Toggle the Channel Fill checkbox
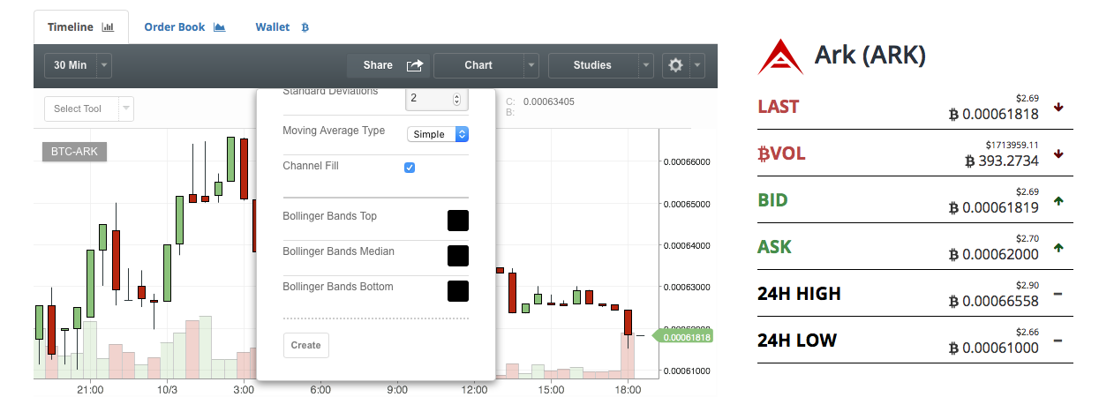The image size is (1099, 412). tap(410, 167)
